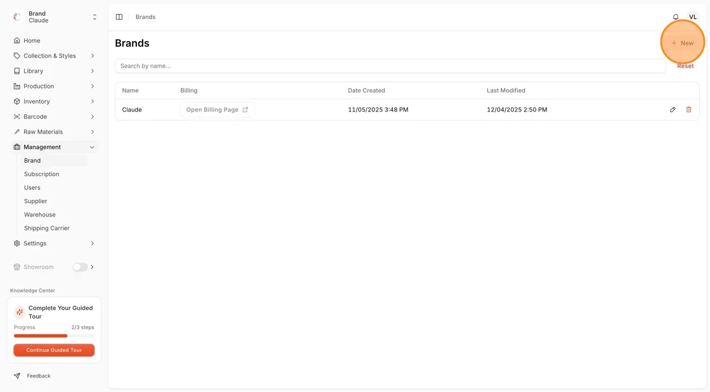Click the Raw Materials tool icon
The height and width of the screenshot is (392, 710).
click(x=16, y=132)
